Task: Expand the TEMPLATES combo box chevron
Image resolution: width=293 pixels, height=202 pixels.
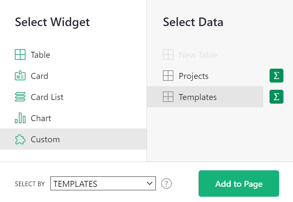Action: pyautogui.click(x=150, y=184)
